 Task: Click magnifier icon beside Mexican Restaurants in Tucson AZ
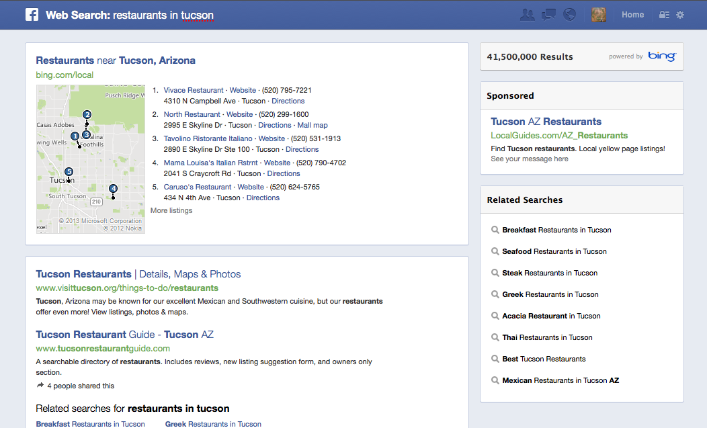[x=495, y=381]
